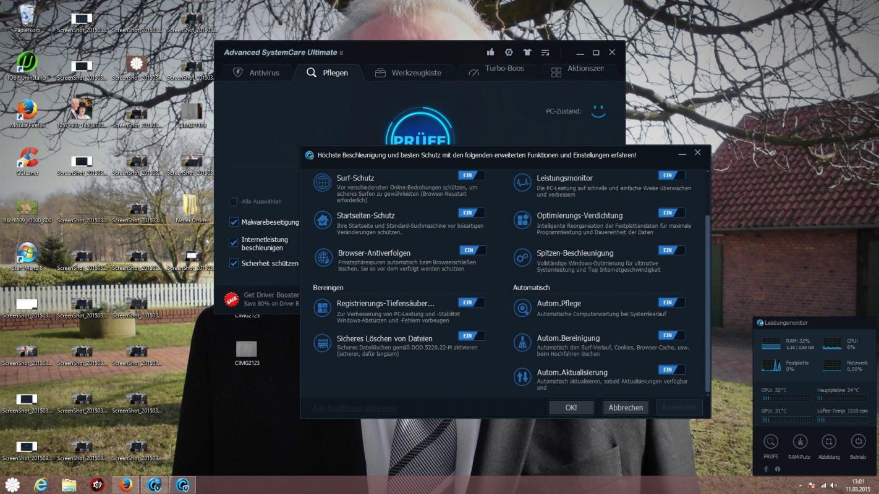Switch to the Pflegen tab

click(327, 73)
